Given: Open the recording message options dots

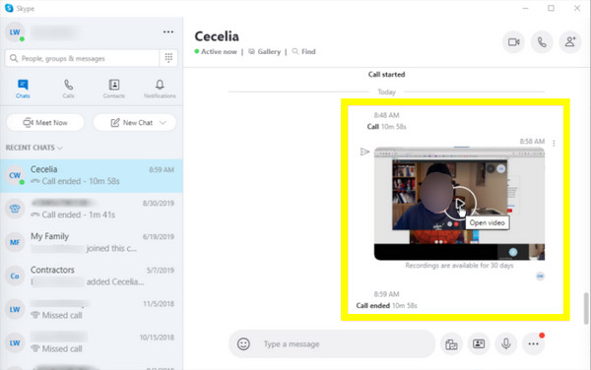Looking at the screenshot, I should tap(554, 143).
